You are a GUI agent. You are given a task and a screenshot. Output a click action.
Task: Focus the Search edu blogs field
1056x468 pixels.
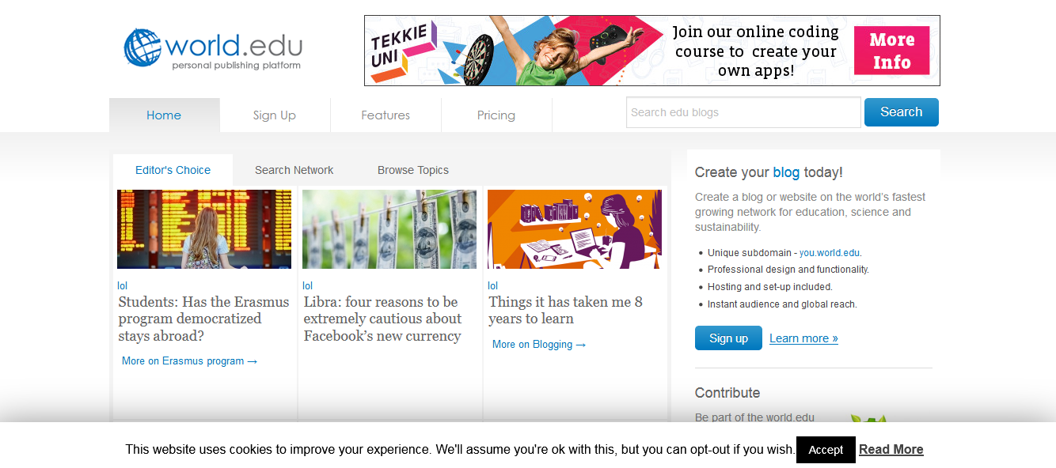(743, 112)
